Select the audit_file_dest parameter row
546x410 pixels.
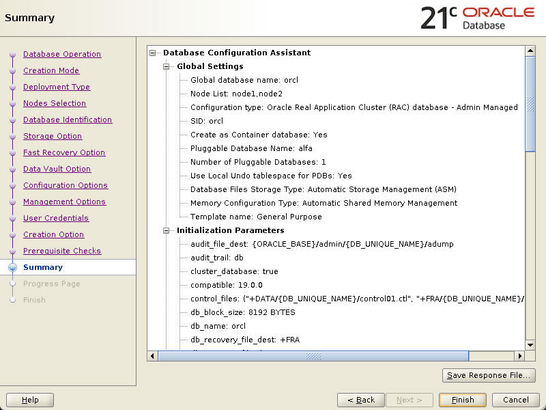point(322,244)
